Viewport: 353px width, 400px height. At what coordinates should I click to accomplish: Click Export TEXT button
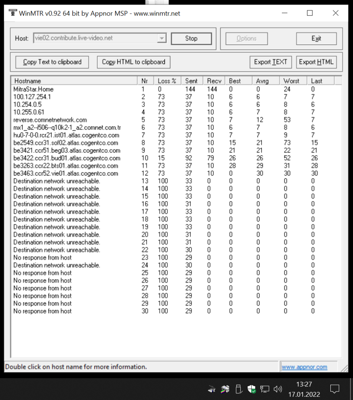[271, 62]
